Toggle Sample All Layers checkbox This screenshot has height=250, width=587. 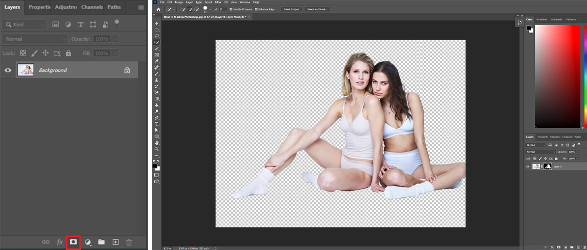231,9
